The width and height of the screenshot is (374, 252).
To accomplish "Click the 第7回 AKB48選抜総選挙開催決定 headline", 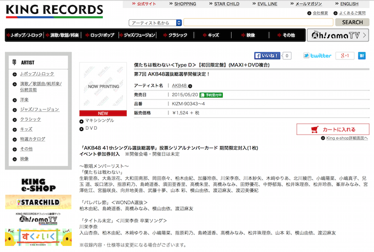I will pyautogui.click(x=172, y=74).
